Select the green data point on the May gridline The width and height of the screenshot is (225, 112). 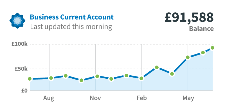188,57
